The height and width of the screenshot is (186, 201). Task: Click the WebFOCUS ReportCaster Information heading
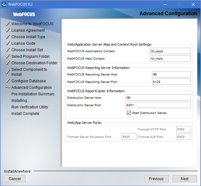coord(96,91)
